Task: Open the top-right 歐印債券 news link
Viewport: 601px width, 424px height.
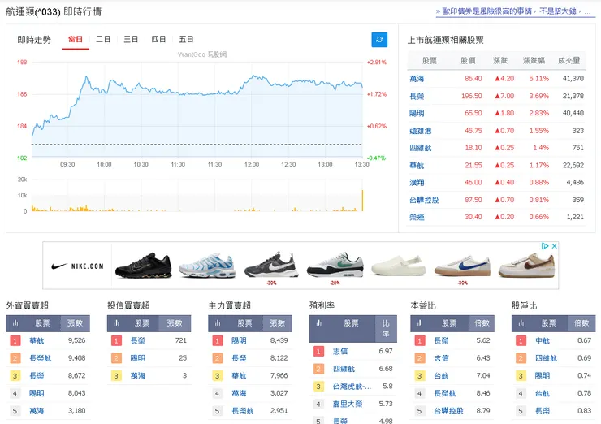Action: [516, 11]
